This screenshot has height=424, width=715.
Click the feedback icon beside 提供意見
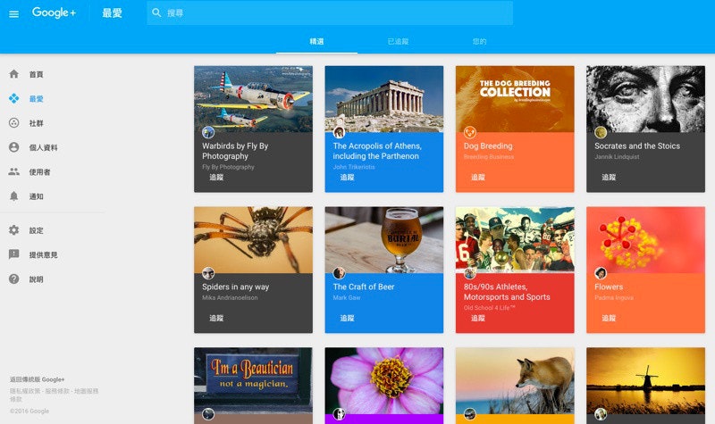pos(14,254)
